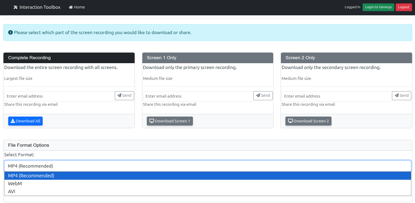Select WebM format option
Screen dimensions: 415x203
(15, 184)
